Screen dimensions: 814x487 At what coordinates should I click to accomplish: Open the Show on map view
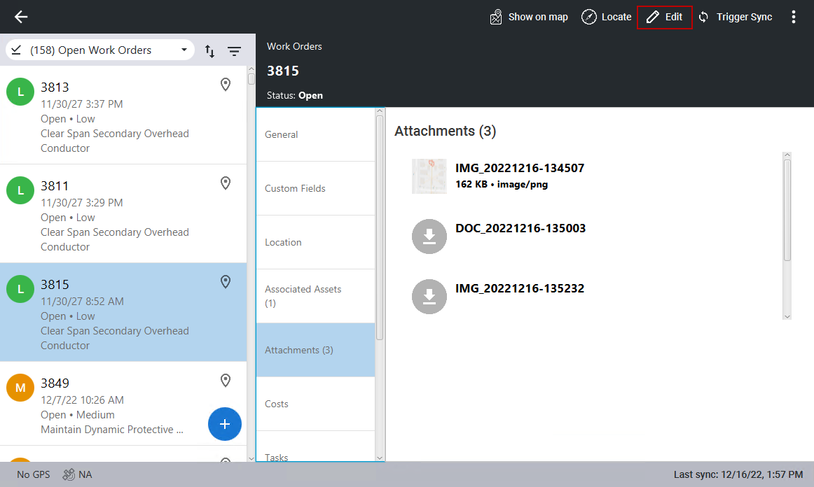click(x=529, y=17)
